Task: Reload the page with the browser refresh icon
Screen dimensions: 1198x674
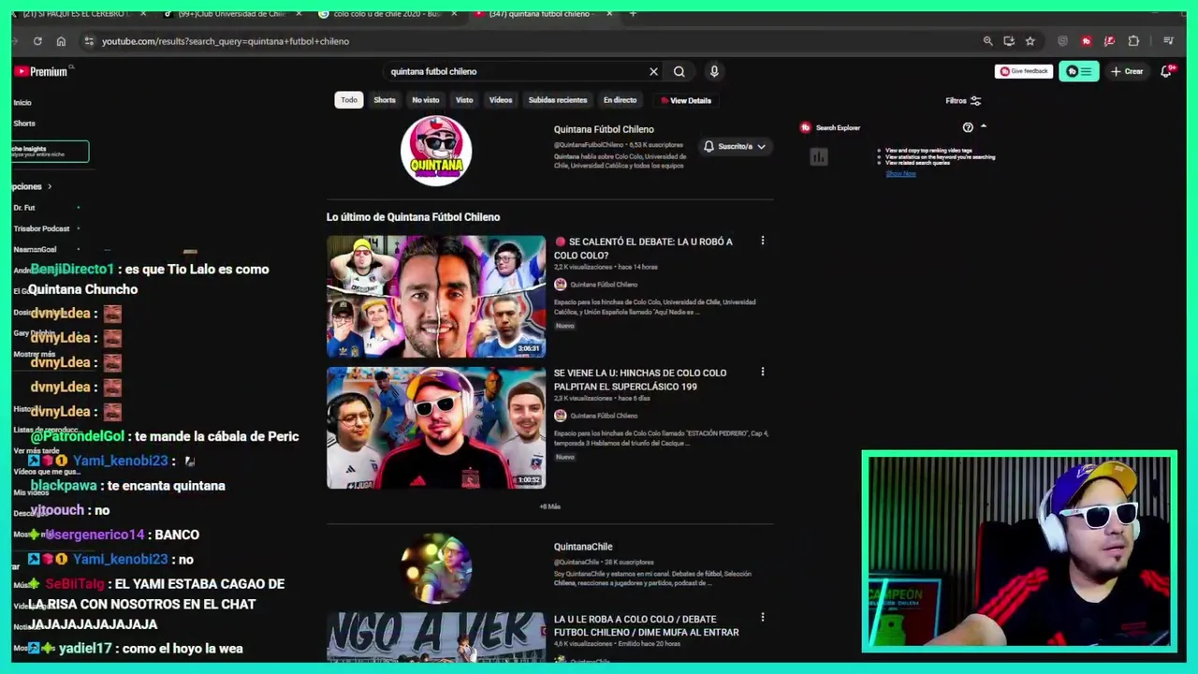Action: [37, 41]
